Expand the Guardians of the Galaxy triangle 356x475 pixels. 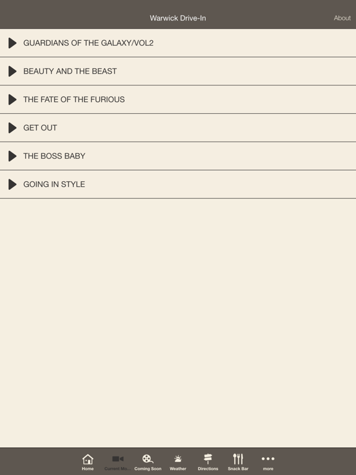[x=12, y=43]
